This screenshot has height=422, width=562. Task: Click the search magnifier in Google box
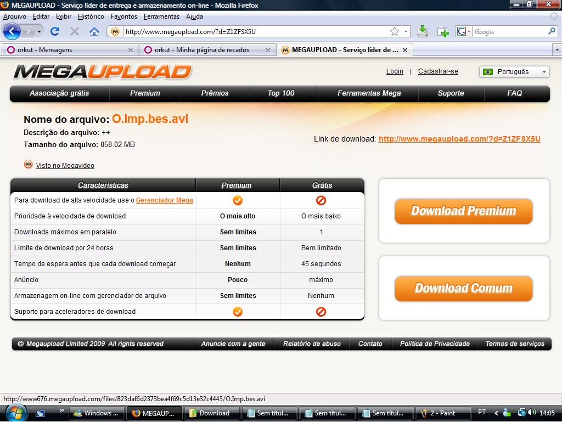pos(552,31)
